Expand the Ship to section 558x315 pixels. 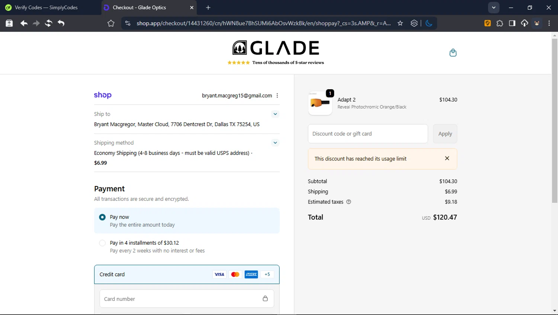coord(275,114)
